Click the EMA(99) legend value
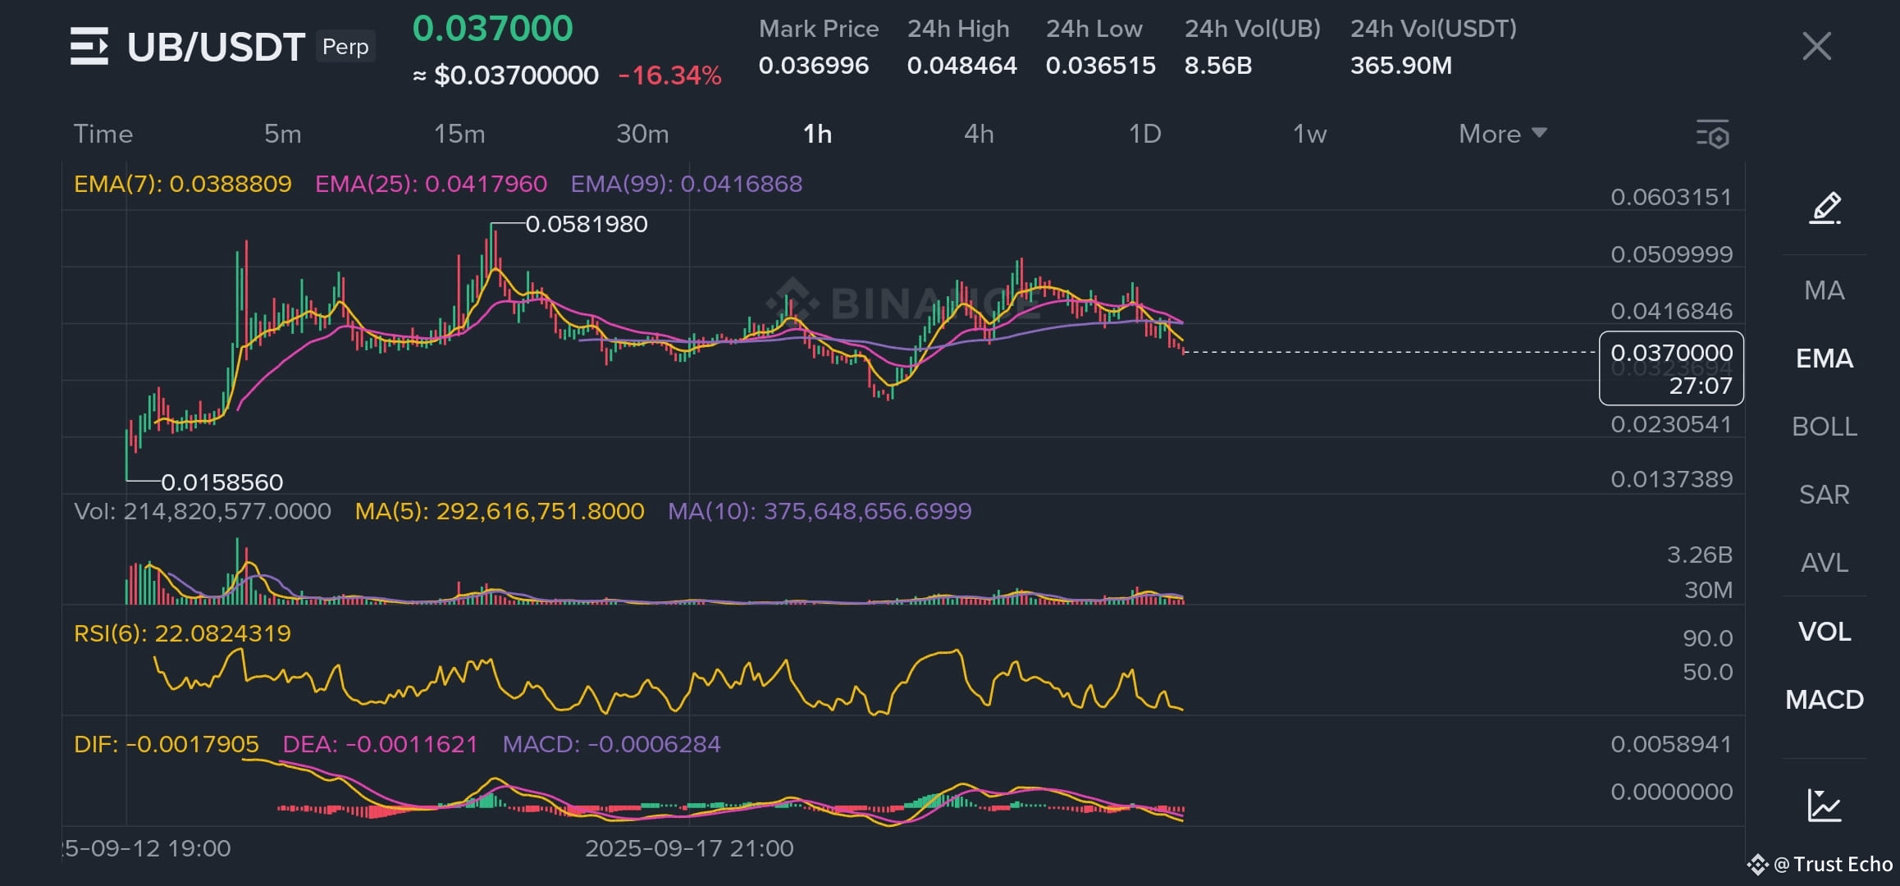 [687, 184]
